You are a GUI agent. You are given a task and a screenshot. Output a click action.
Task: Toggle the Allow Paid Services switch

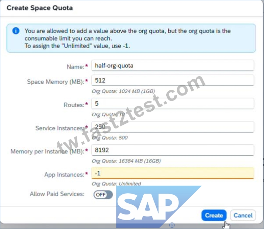[103, 195]
